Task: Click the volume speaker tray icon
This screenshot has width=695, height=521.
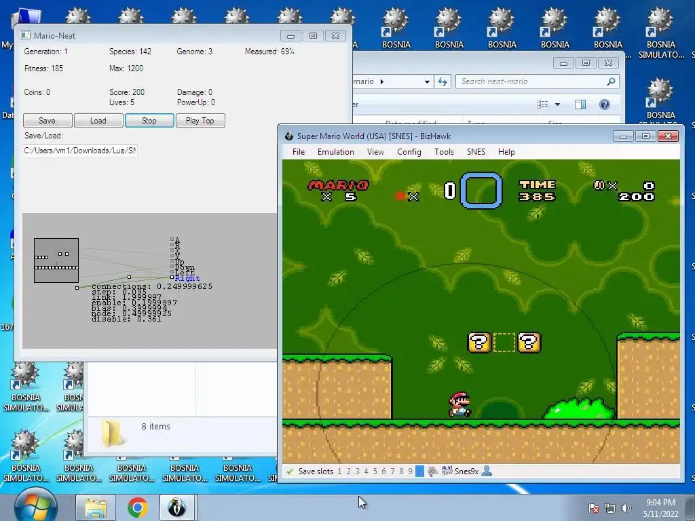Action: [626, 508]
